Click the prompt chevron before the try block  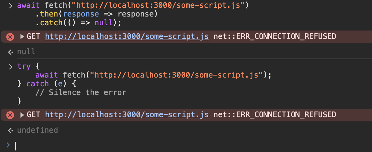pos(10,67)
